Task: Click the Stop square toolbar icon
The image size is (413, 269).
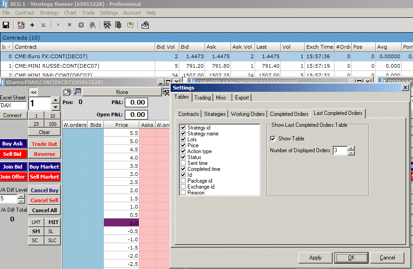Action: pyautogui.click(x=69, y=25)
